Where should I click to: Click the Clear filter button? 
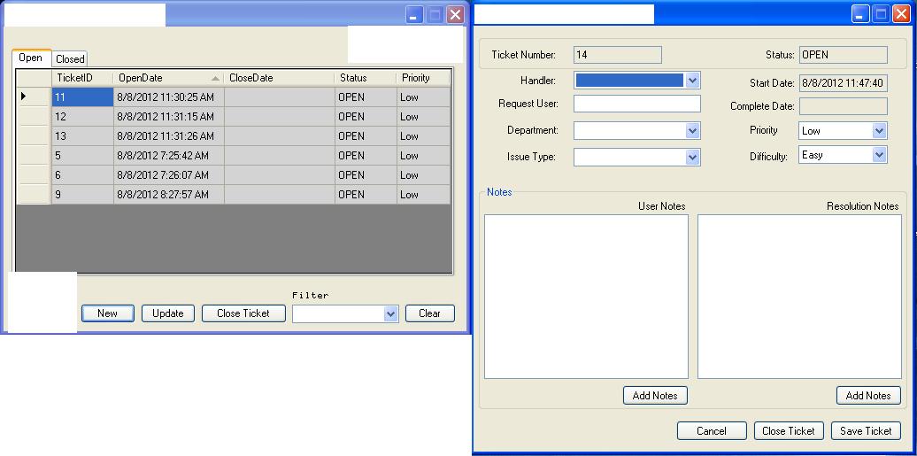[430, 313]
